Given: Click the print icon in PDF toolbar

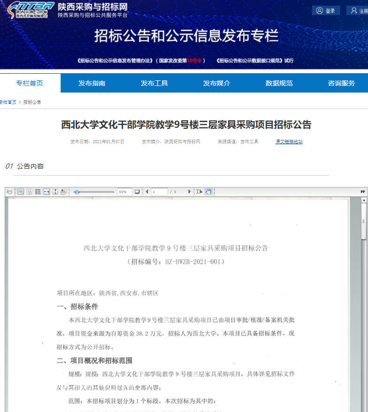Looking at the screenshot, I should click(9, 192).
